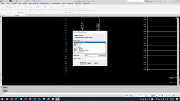This screenshot has width=180, height=101.
Task: Open the annotation scale 1:1 dropdown
Action: click(159, 96)
